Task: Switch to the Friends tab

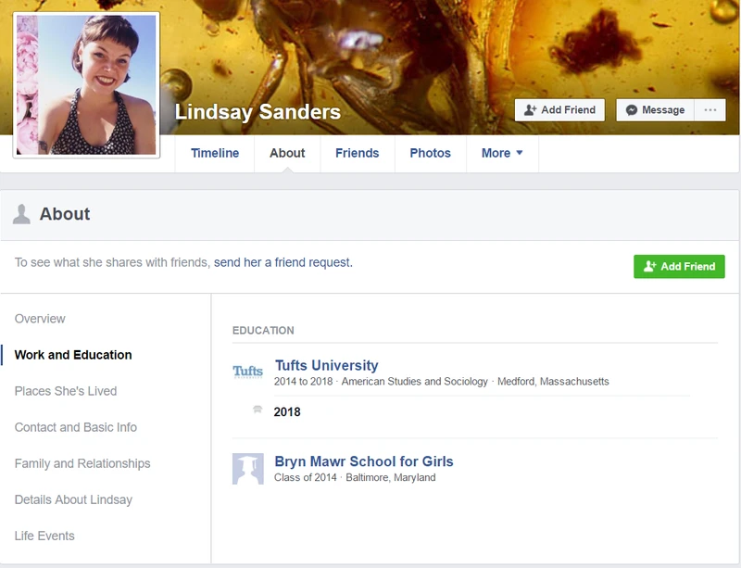Action: (358, 153)
